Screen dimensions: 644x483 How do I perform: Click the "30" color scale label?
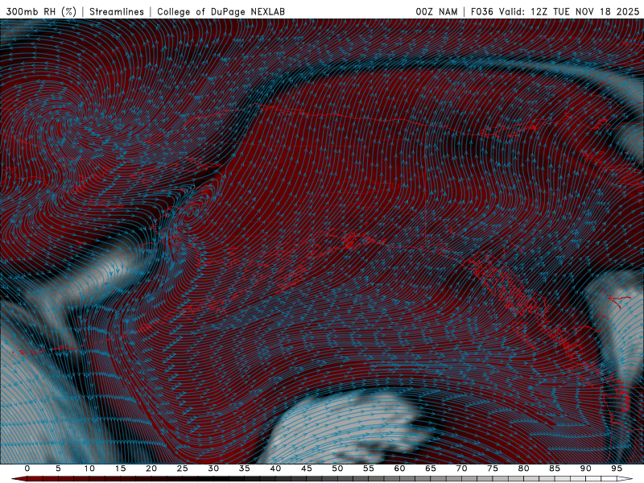pyautogui.click(x=213, y=469)
